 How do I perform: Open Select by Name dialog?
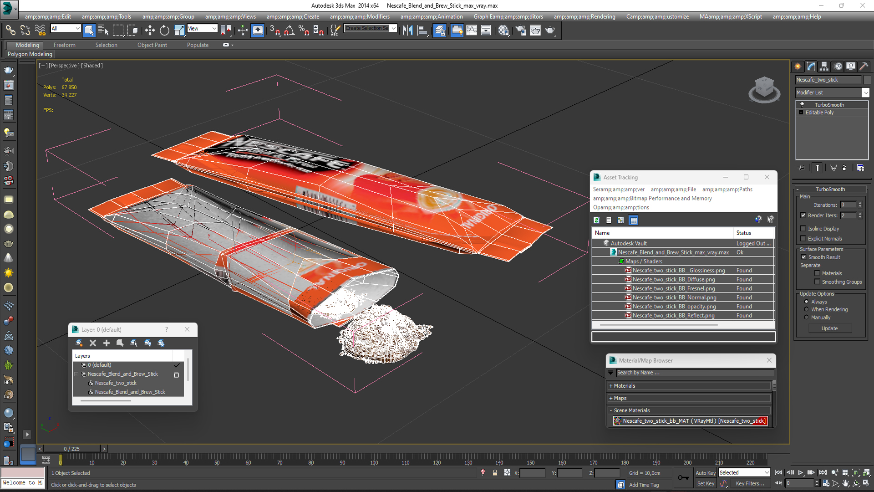pyautogui.click(x=103, y=30)
